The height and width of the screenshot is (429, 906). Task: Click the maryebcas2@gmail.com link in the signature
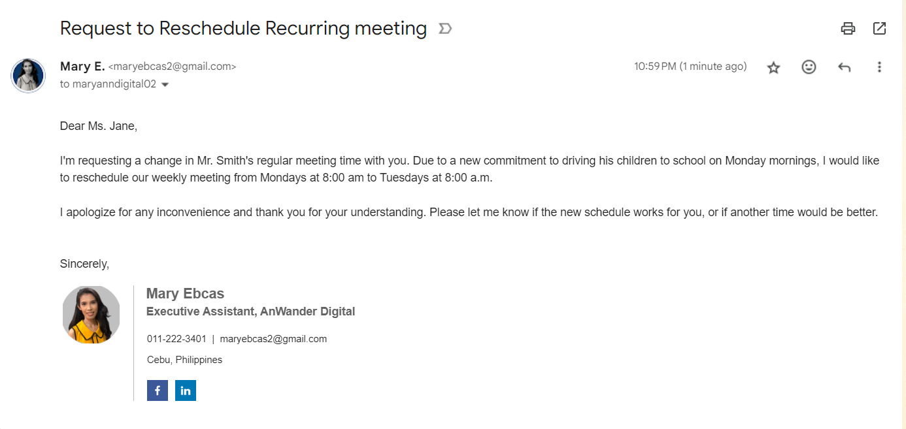(x=273, y=339)
